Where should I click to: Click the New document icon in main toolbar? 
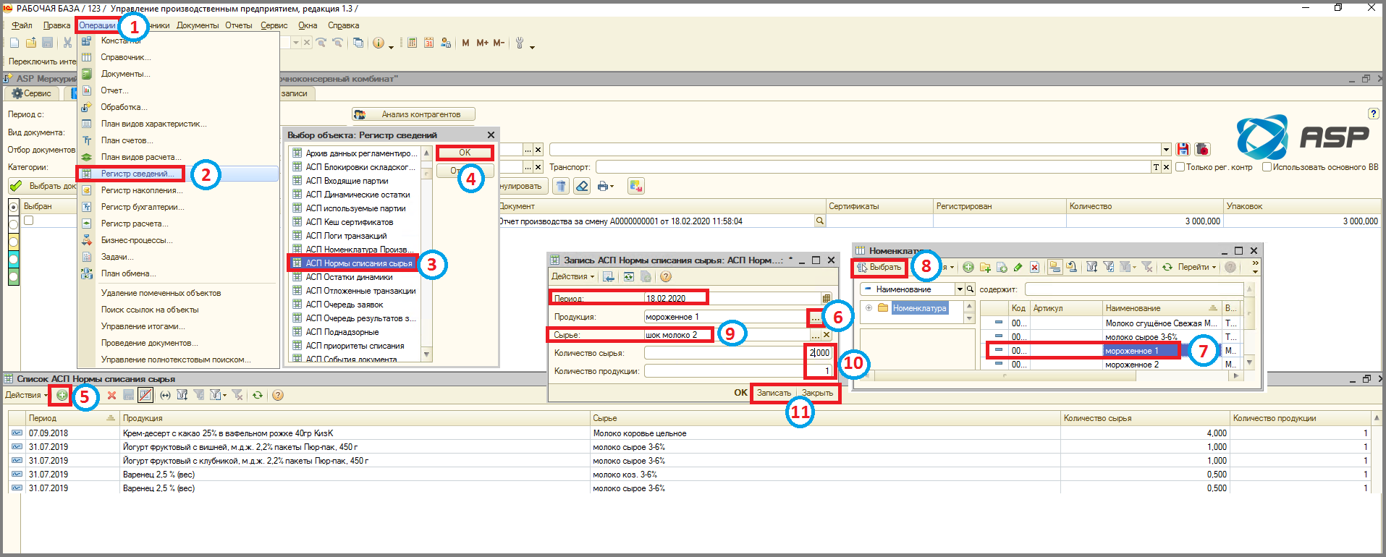[14, 43]
